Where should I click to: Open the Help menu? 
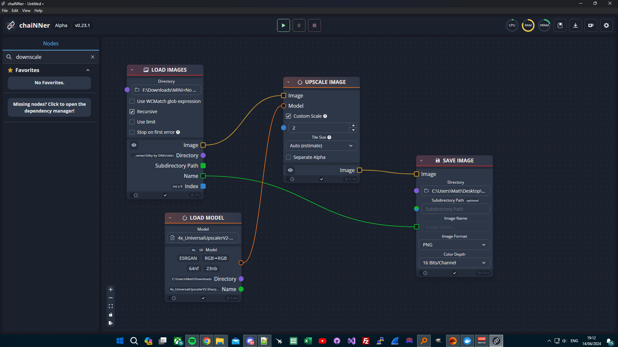point(38,11)
